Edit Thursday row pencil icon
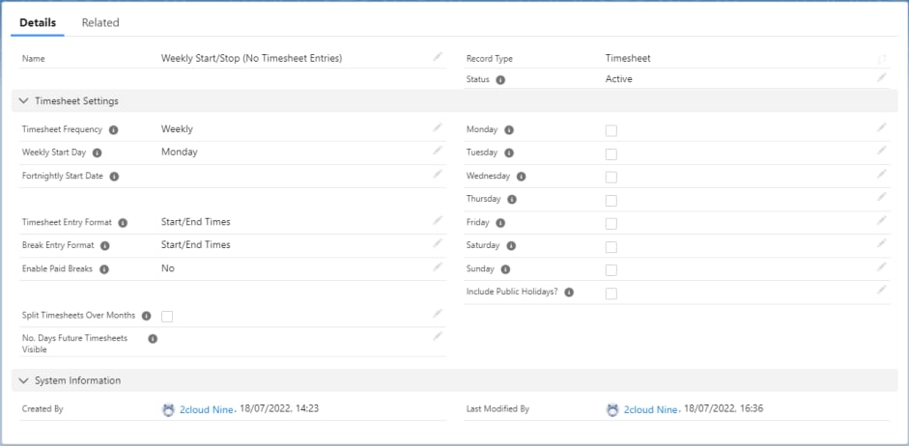This screenshot has height=446, width=909. tap(882, 197)
